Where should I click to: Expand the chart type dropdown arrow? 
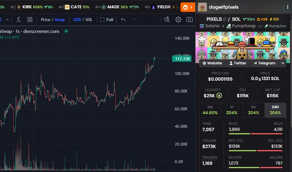[x=7, y=19]
